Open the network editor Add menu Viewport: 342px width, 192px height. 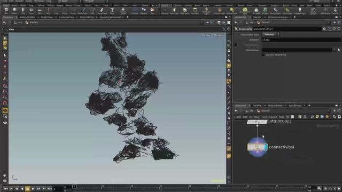point(239,117)
